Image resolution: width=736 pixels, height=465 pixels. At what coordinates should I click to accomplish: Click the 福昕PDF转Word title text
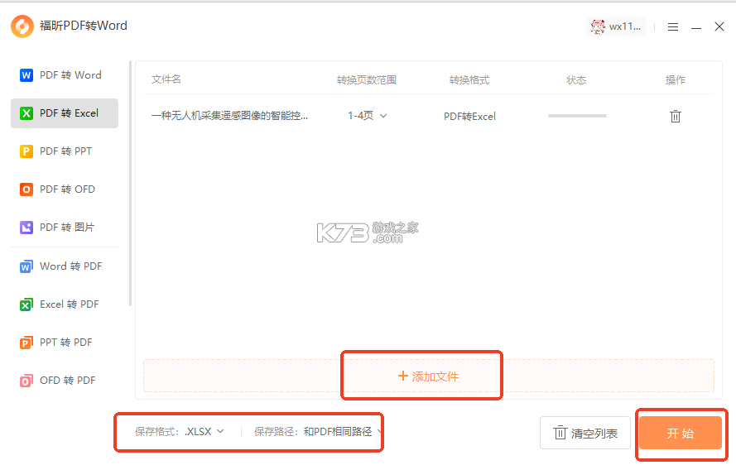pos(84,26)
